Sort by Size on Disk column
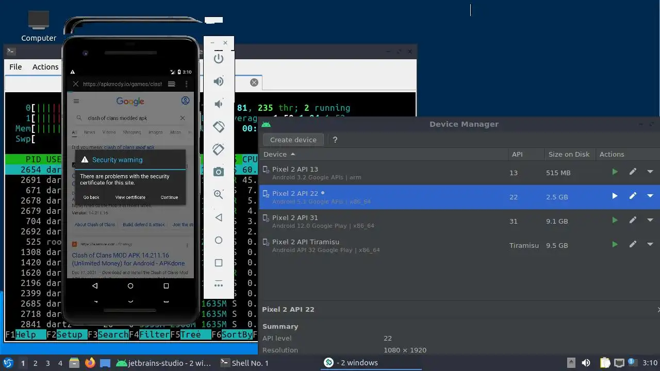Viewport: 660px width, 371px height. [x=569, y=154]
